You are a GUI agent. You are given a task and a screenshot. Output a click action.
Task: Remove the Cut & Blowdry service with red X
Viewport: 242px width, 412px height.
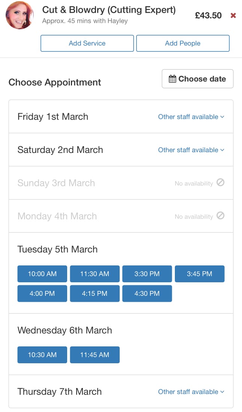point(233,15)
